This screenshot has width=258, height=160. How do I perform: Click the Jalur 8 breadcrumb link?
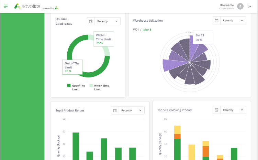[147, 30]
